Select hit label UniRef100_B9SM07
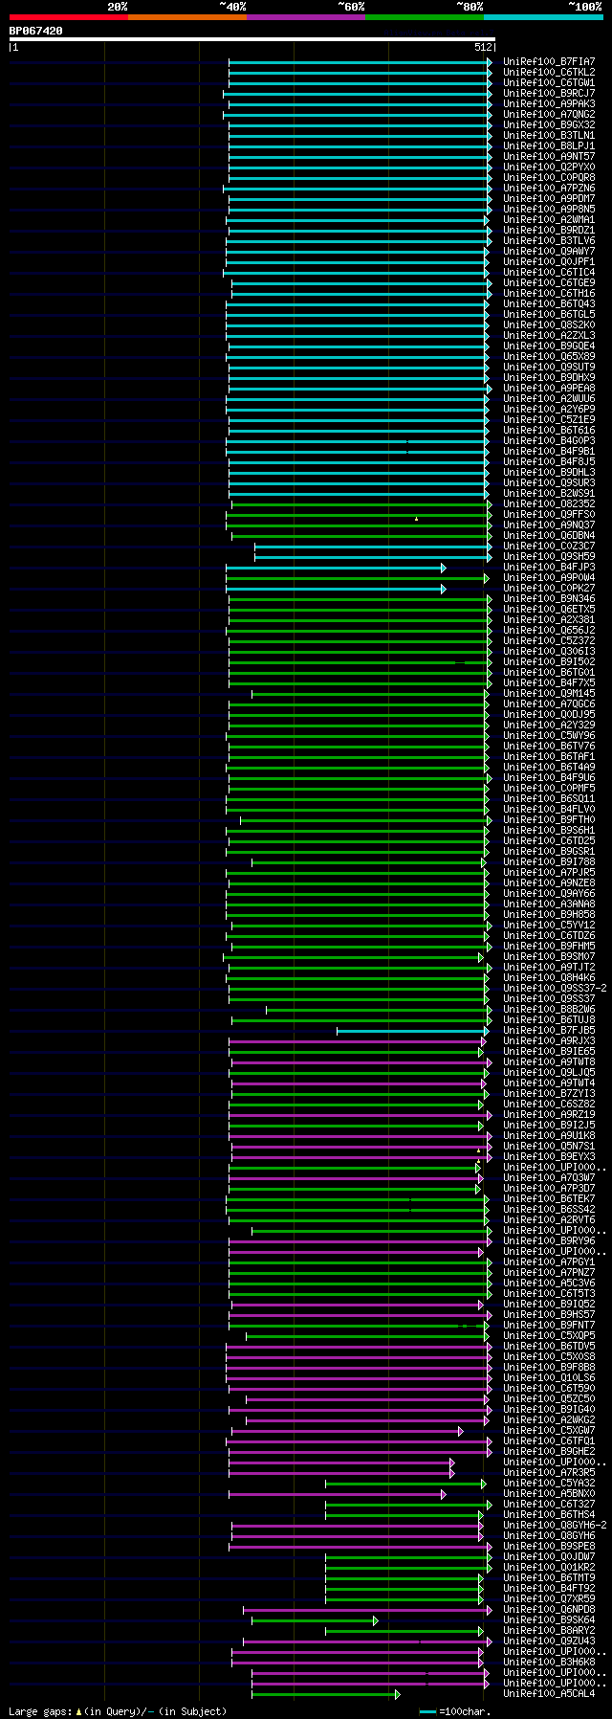Screen dimensions: 612x1719 click(x=549, y=957)
